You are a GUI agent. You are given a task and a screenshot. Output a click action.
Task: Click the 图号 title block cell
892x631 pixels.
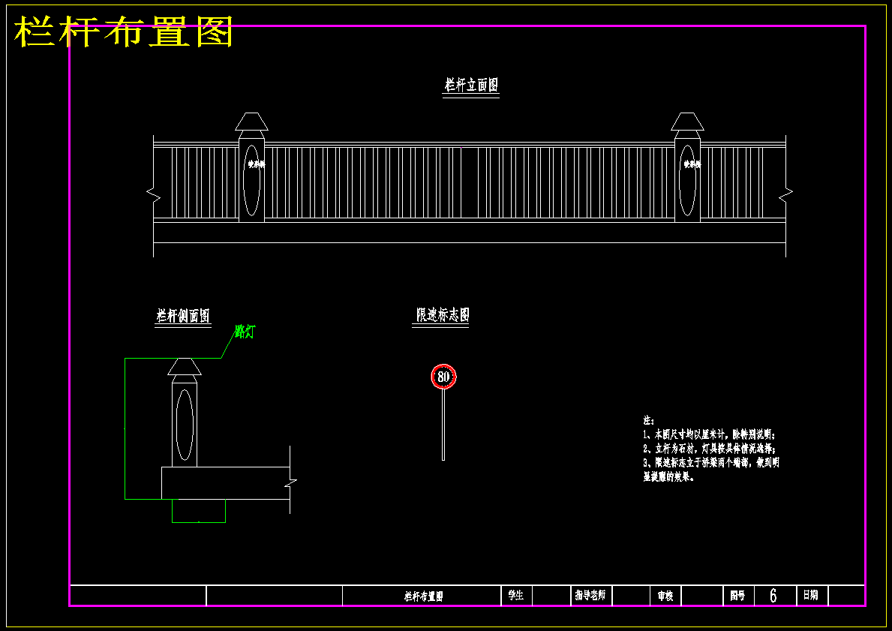(x=738, y=596)
